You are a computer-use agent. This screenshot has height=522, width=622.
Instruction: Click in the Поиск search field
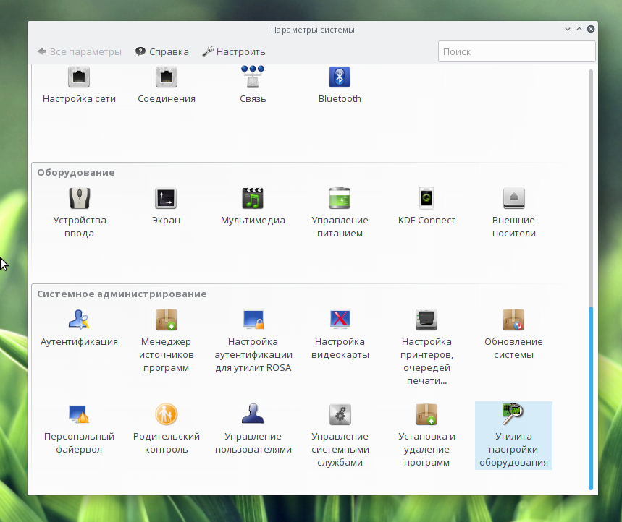tap(516, 52)
